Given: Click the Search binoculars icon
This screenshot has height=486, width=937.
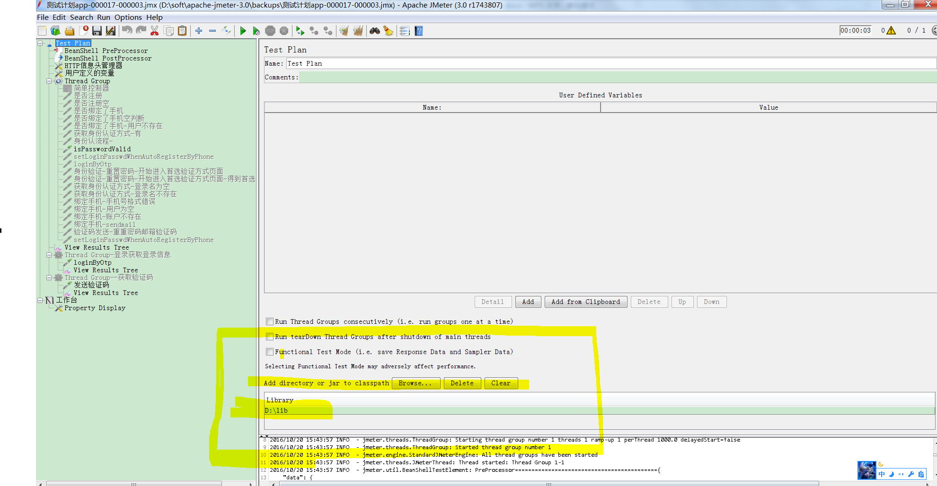Looking at the screenshot, I should 375,31.
